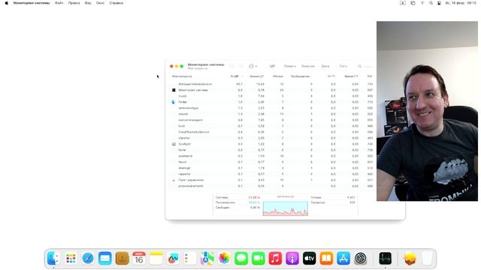Open Reminders in the Dock
Screen dimensions: 481x270
tap(190, 259)
